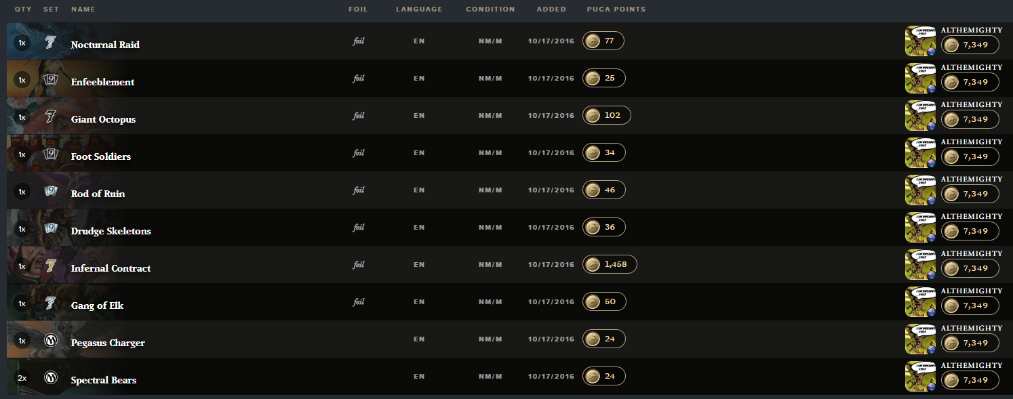Viewport: 1013px width, 399px height.
Task: Sort by the NAME column header
Action: (x=83, y=9)
